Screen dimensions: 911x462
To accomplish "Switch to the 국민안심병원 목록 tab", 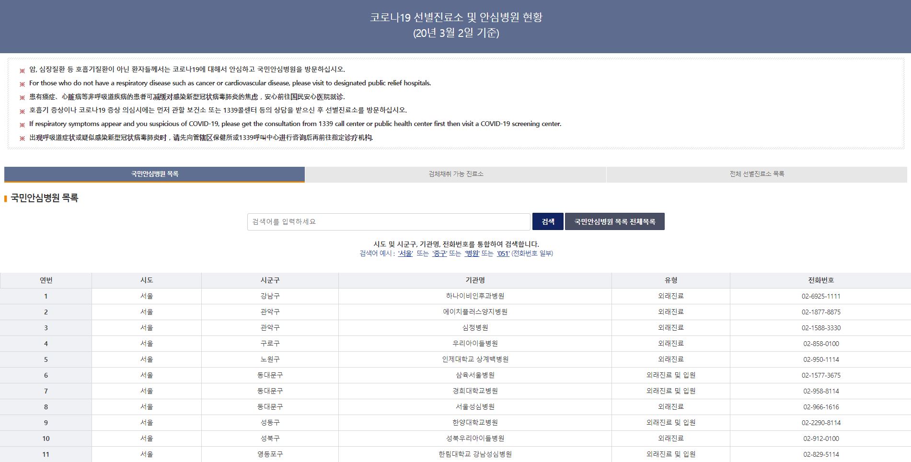I will [x=154, y=174].
